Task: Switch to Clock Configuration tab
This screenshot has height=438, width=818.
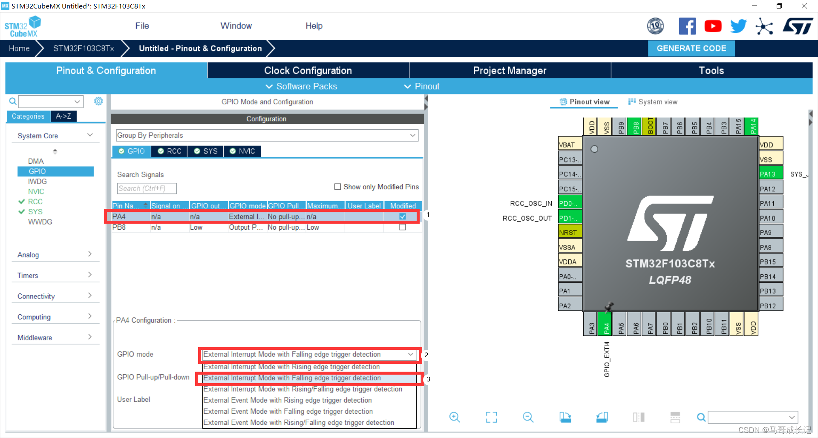Action: point(308,71)
